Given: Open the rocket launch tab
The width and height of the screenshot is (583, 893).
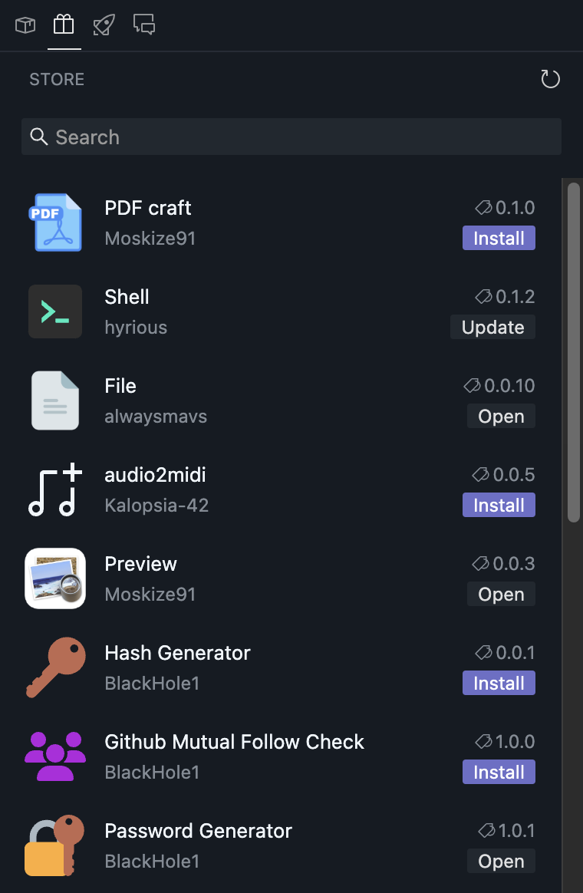Looking at the screenshot, I should pyautogui.click(x=104, y=25).
